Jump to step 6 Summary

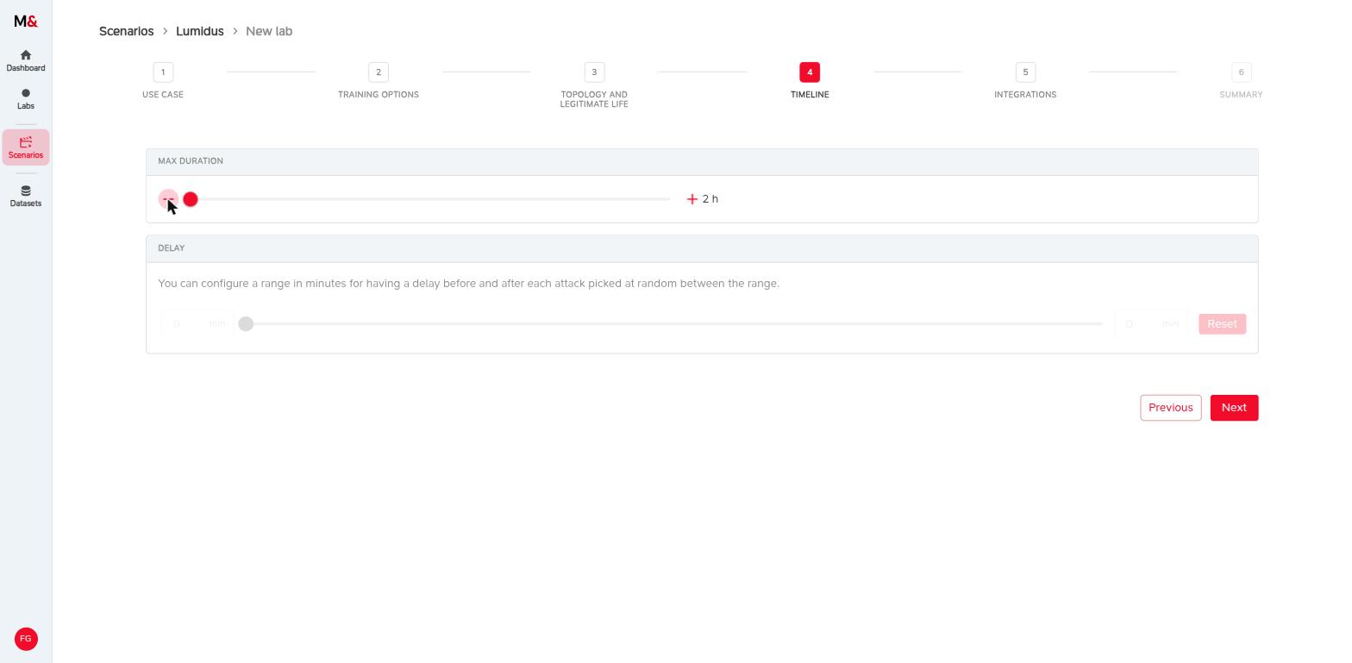[1241, 81]
